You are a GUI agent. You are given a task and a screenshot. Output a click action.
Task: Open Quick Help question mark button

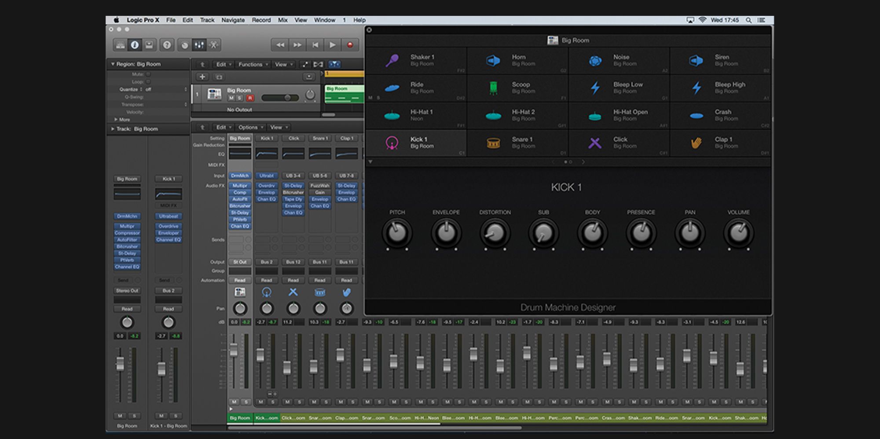click(167, 45)
